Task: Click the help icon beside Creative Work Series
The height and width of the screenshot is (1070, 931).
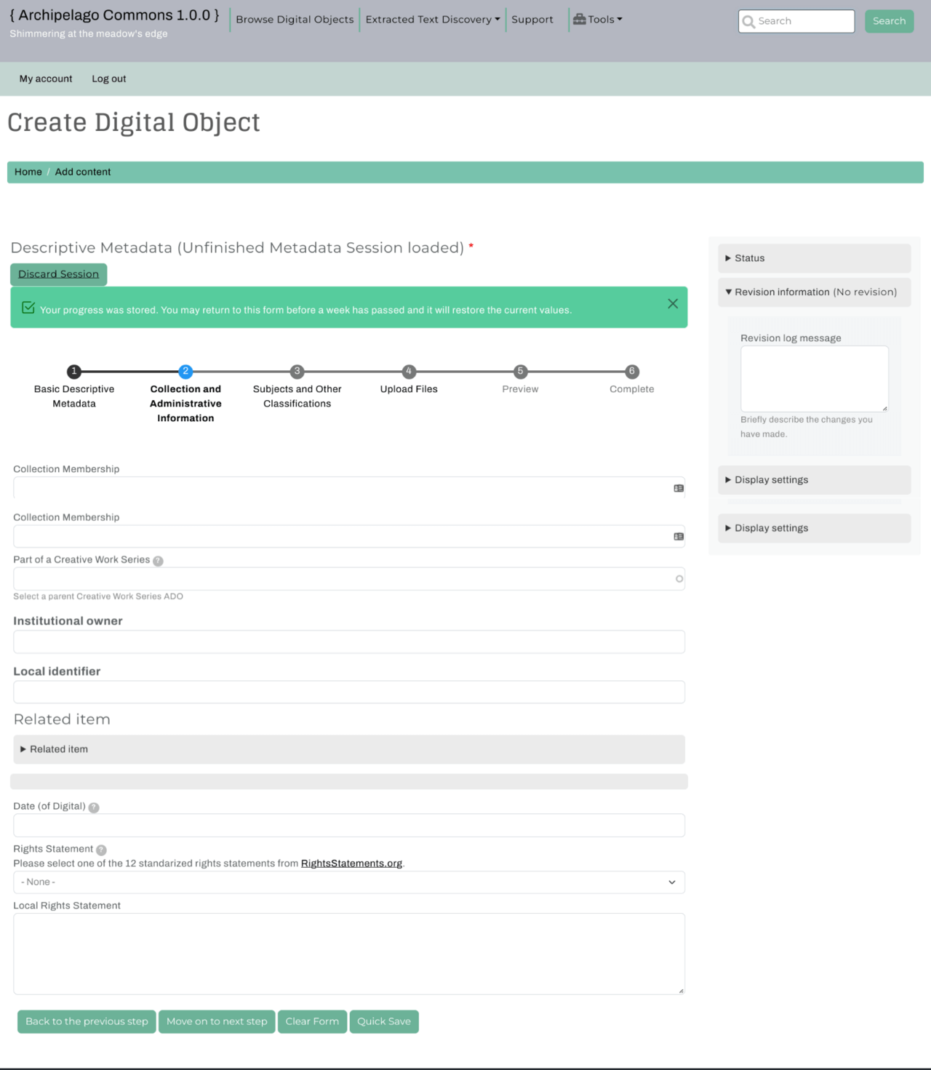Action: pyautogui.click(x=158, y=561)
